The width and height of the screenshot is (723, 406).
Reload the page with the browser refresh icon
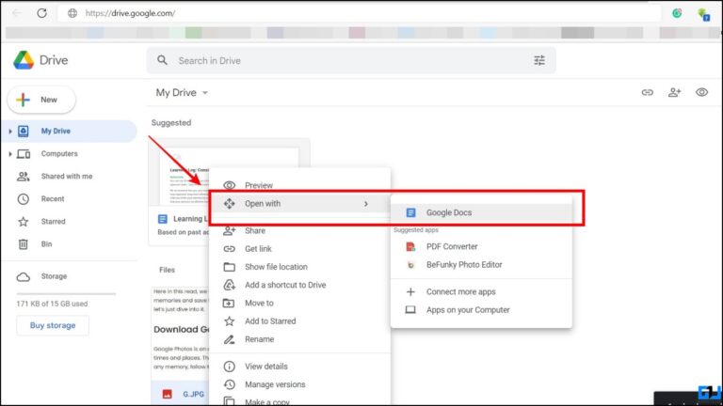42,13
